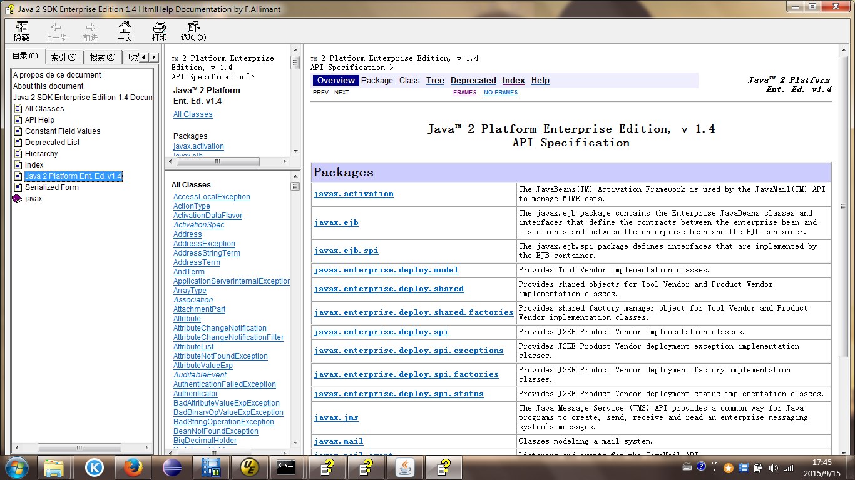Click the main content pane's vertical scrollbar
The image size is (855, 480).
pos(844,206)
